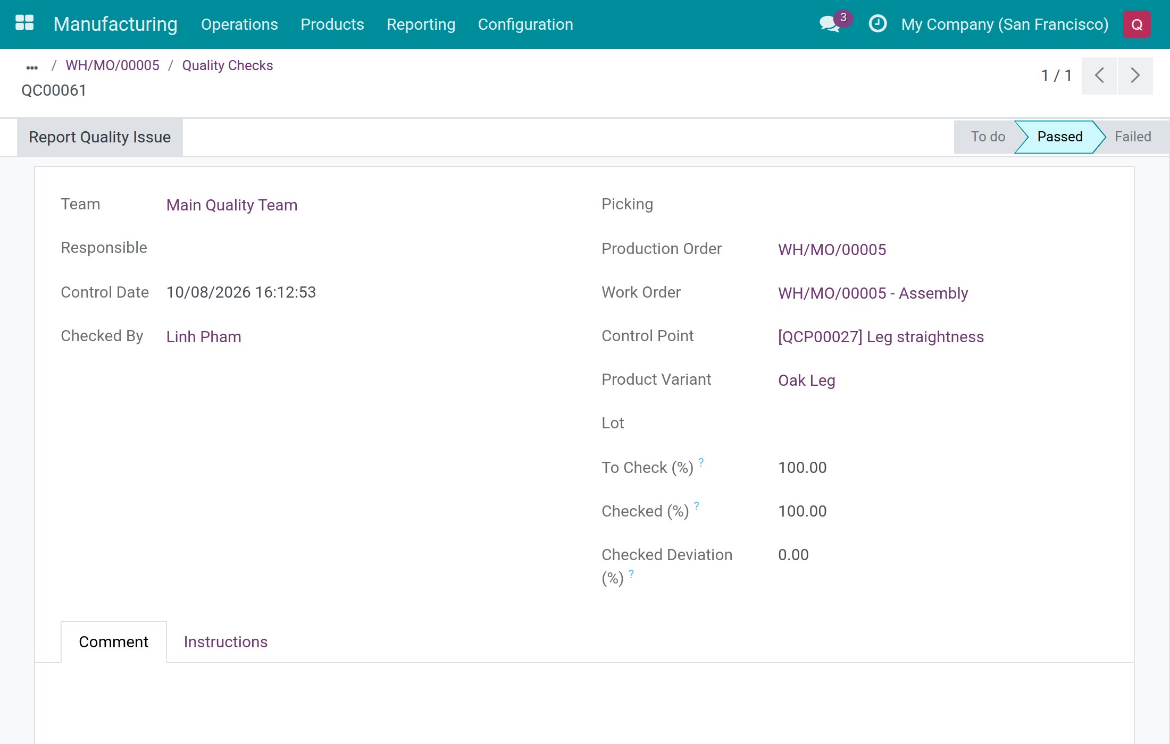Open the Reporting menu
Screen dimensions: 1170x744
click(x=421, y=24)
